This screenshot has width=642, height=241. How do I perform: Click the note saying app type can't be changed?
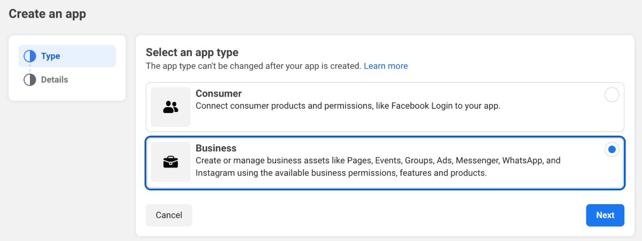pos(254,66)
